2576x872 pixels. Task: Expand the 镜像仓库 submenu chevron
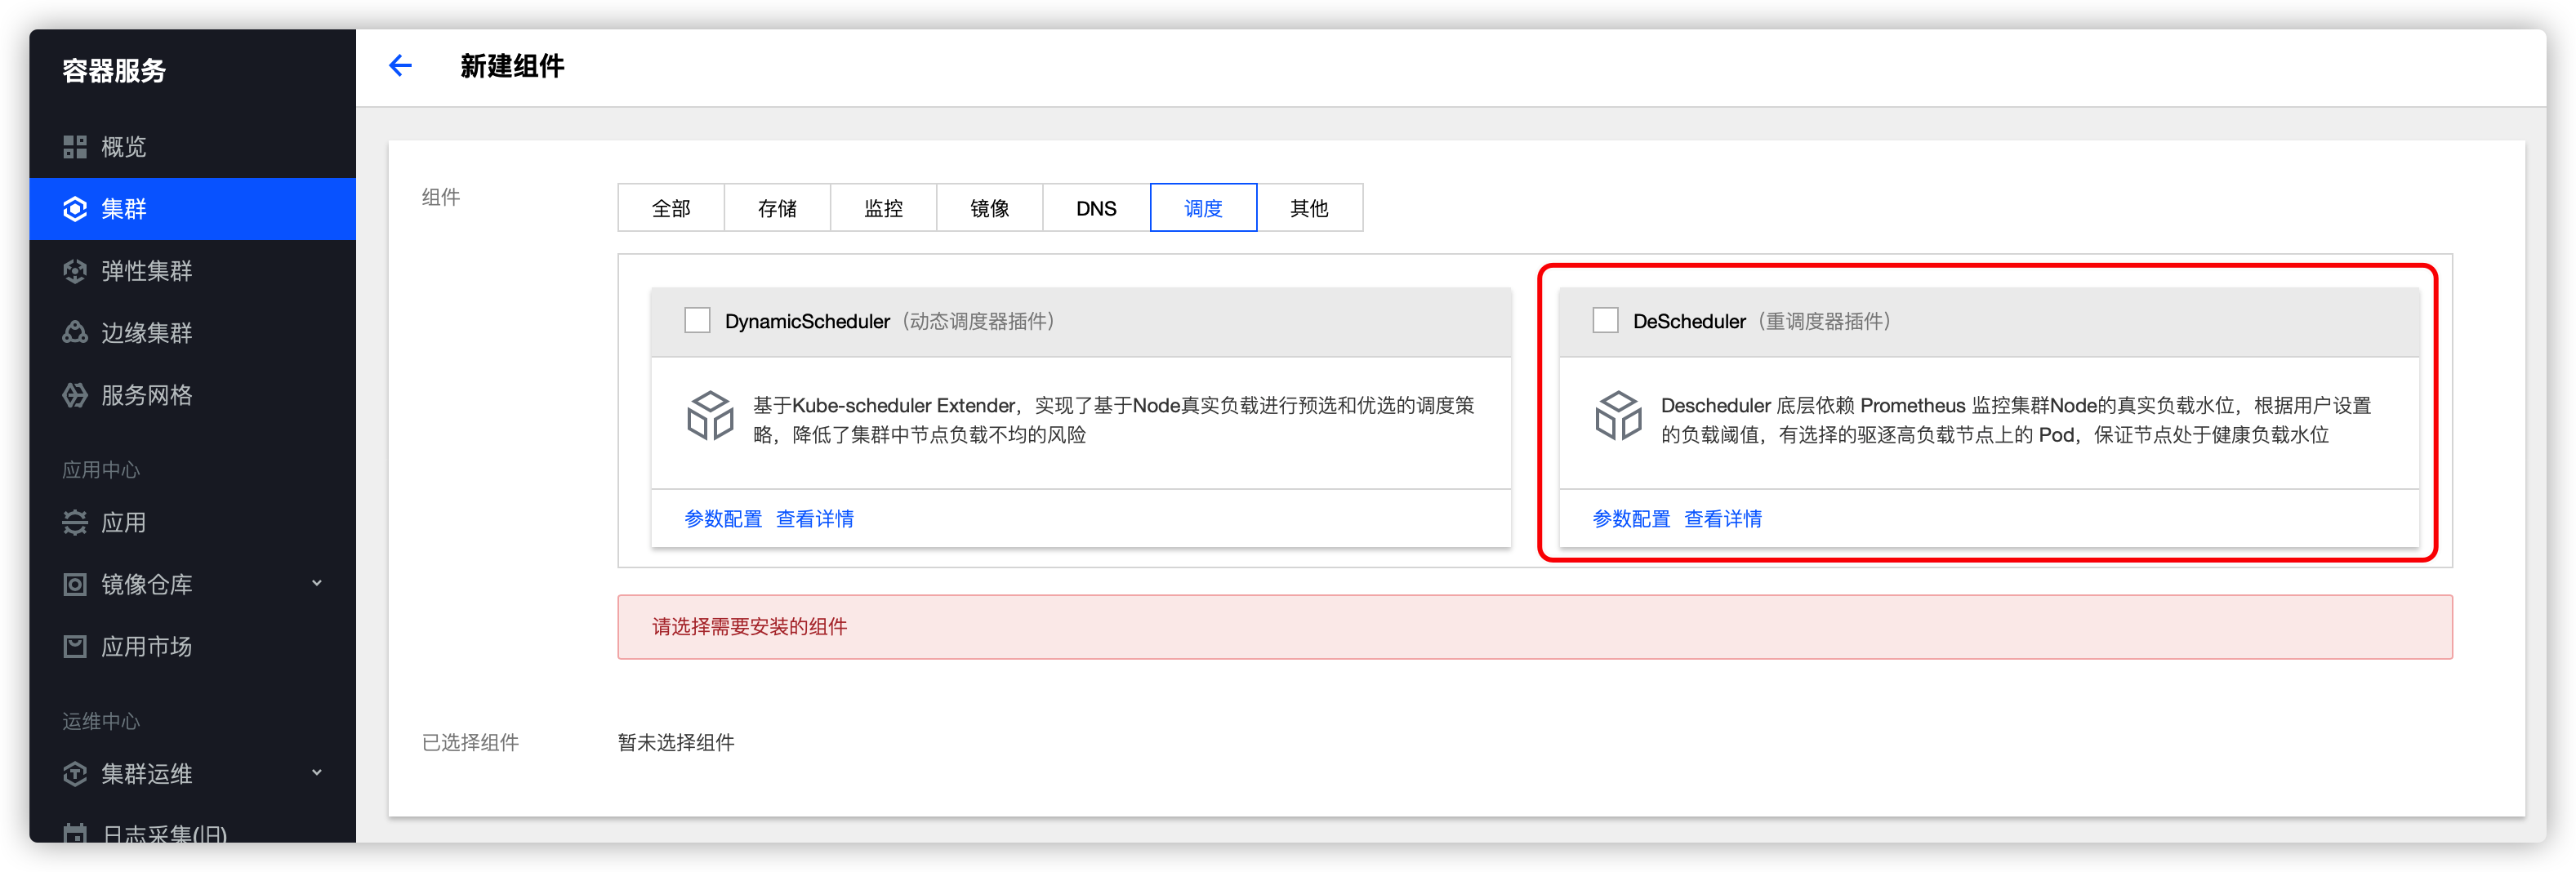click(x=317, y=583)
